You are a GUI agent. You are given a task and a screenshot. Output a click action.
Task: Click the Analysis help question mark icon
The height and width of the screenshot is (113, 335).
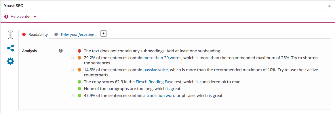(61, 51)
